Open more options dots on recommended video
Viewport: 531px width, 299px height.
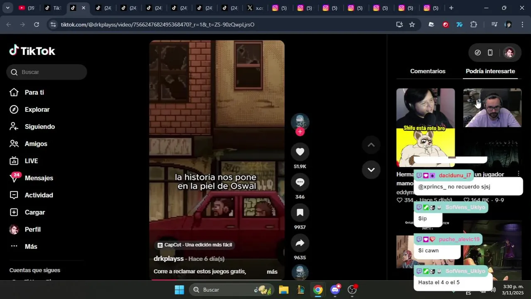click(x=518, y=174)
